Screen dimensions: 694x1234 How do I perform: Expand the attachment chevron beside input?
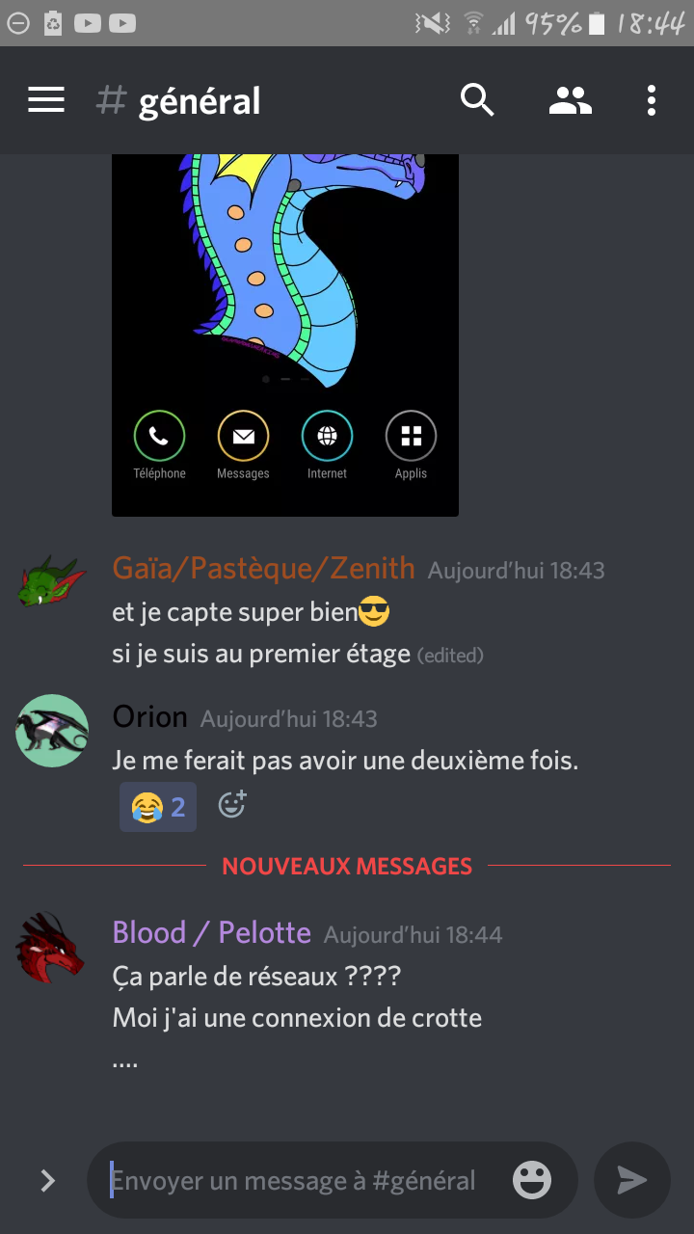(x=47, y=1180)
